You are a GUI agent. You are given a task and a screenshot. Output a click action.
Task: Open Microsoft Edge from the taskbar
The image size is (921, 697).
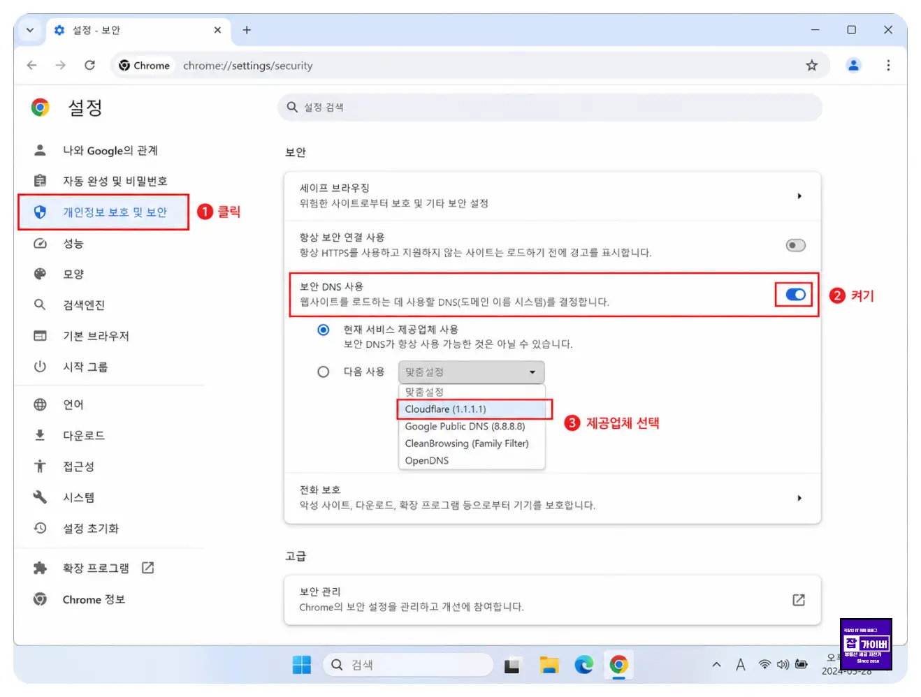(x=584, y=665)
